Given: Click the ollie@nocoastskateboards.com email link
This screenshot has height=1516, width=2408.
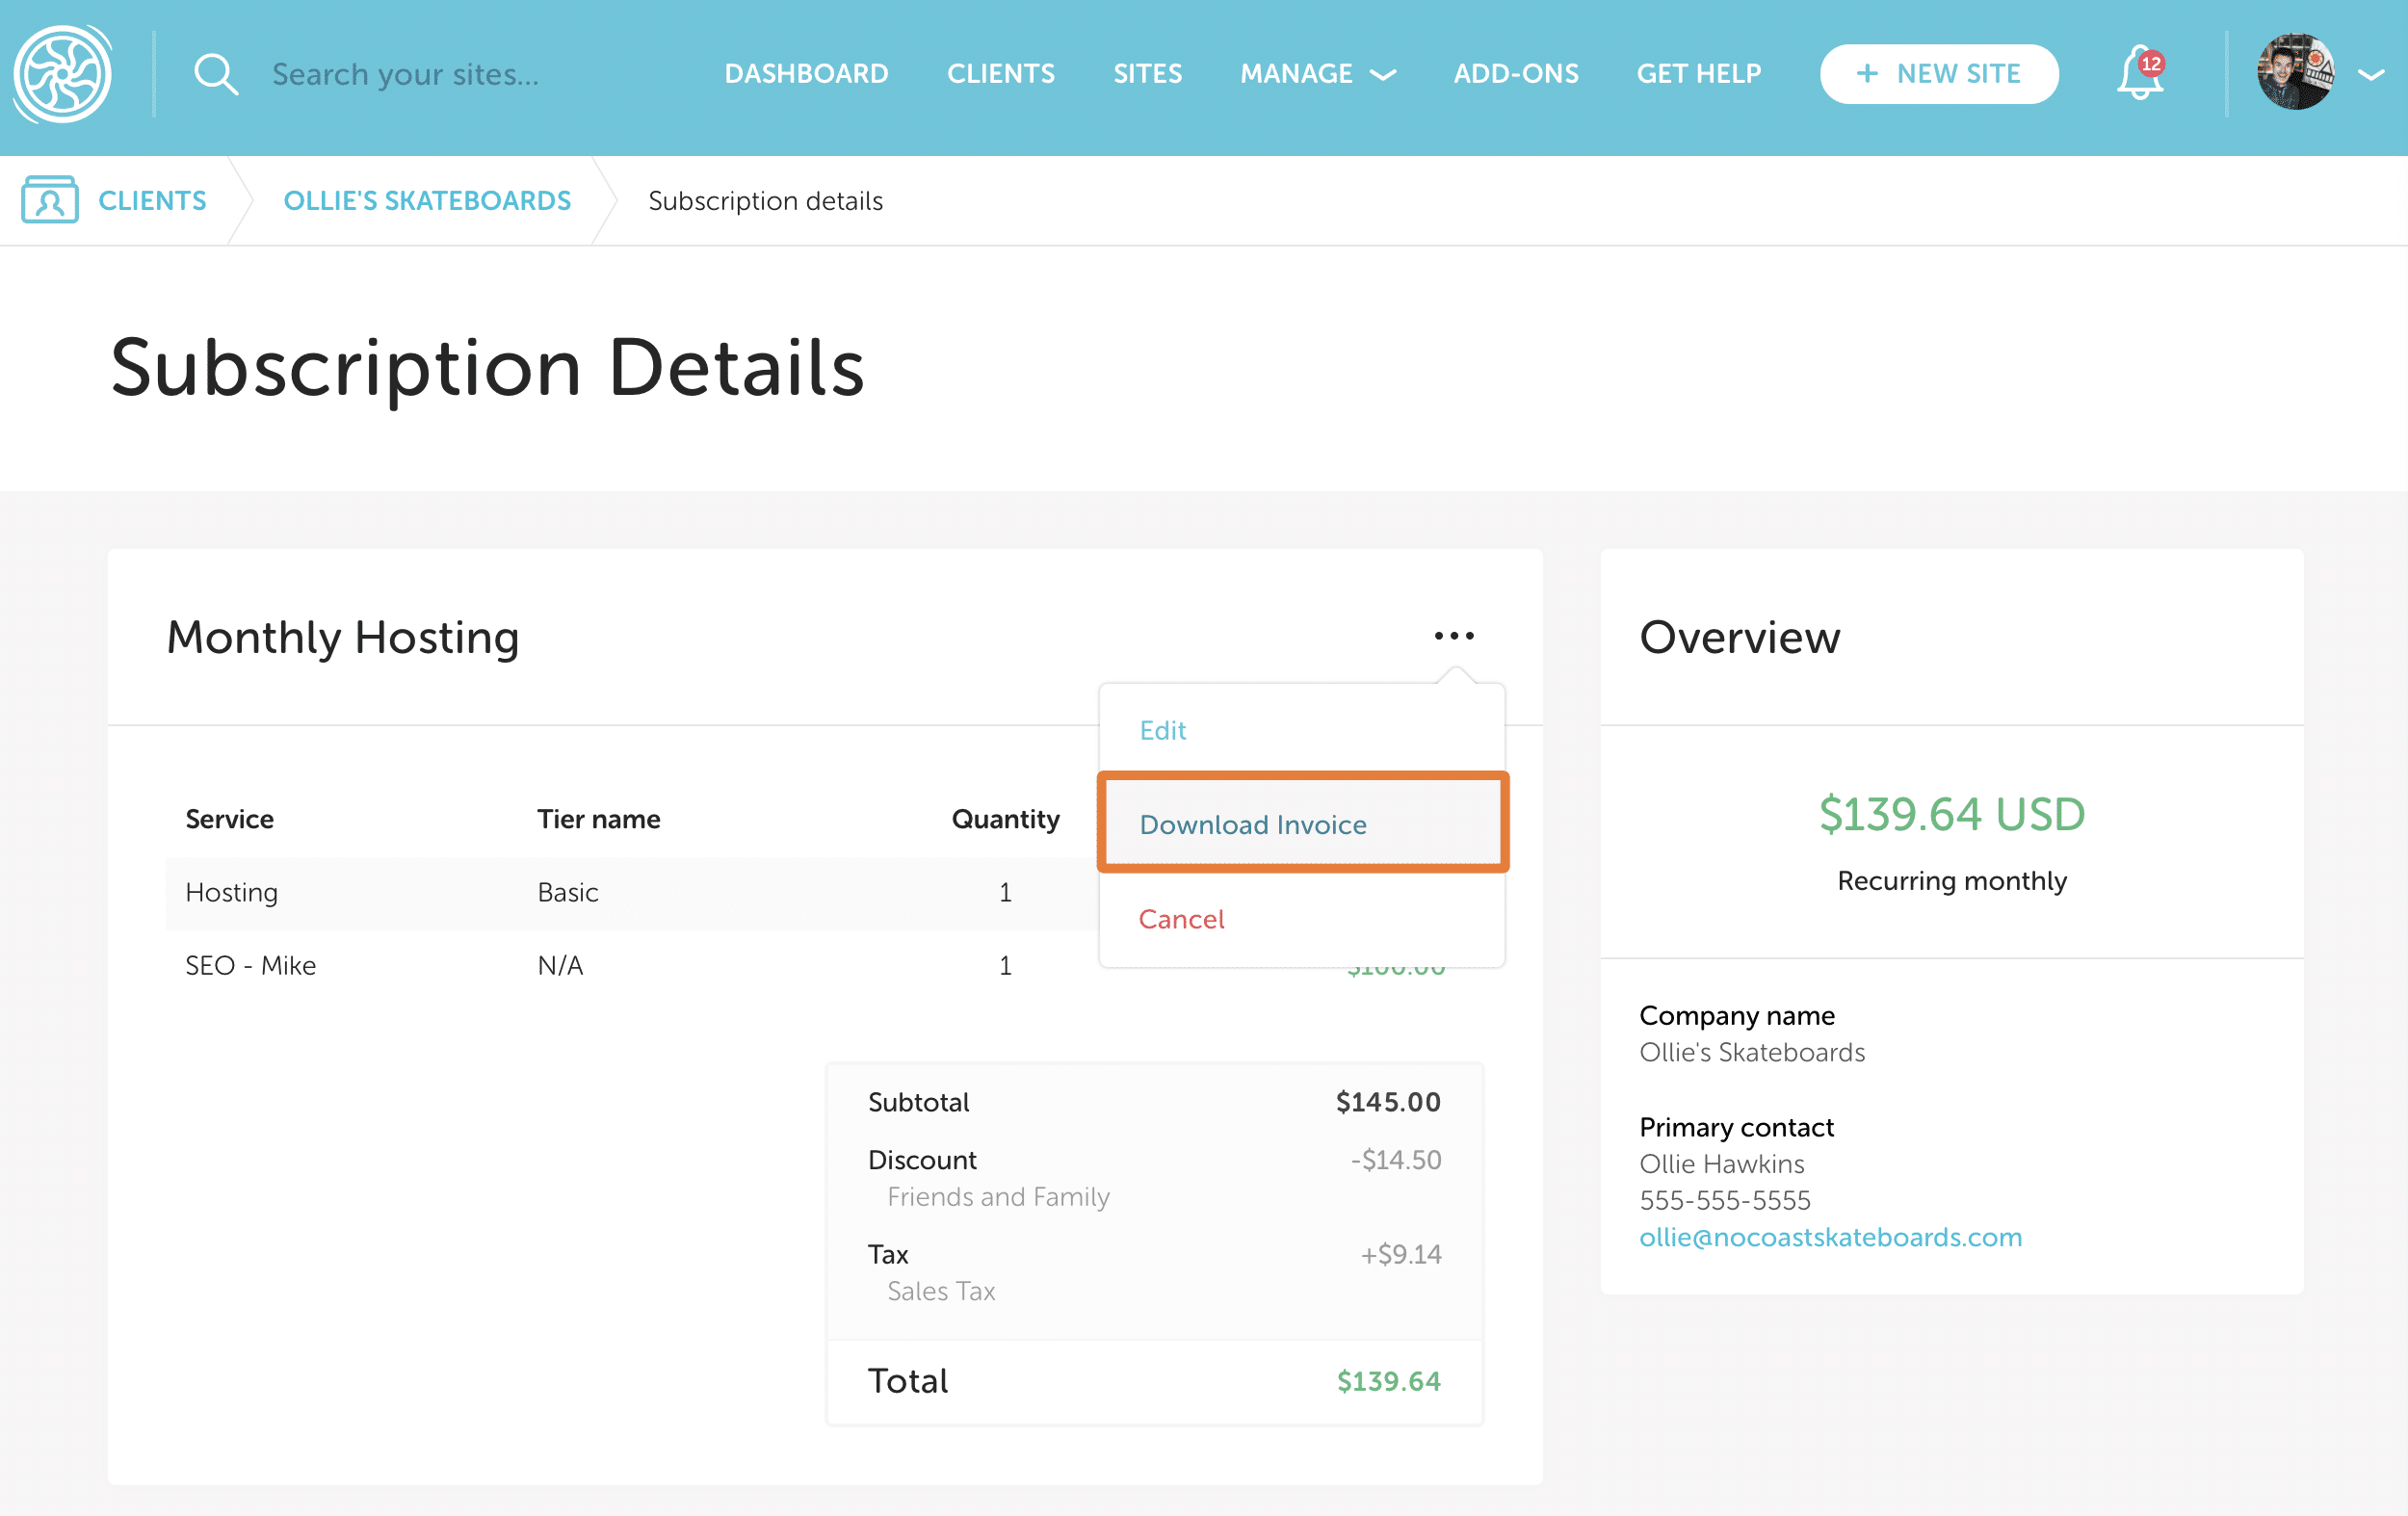Looking at the screenshot, I should click(1830, 1237).
